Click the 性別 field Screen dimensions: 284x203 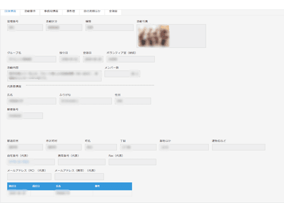(x=133, y=101)
